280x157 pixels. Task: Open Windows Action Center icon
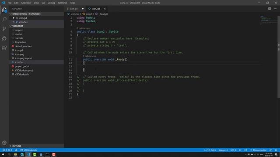[276, 154]
